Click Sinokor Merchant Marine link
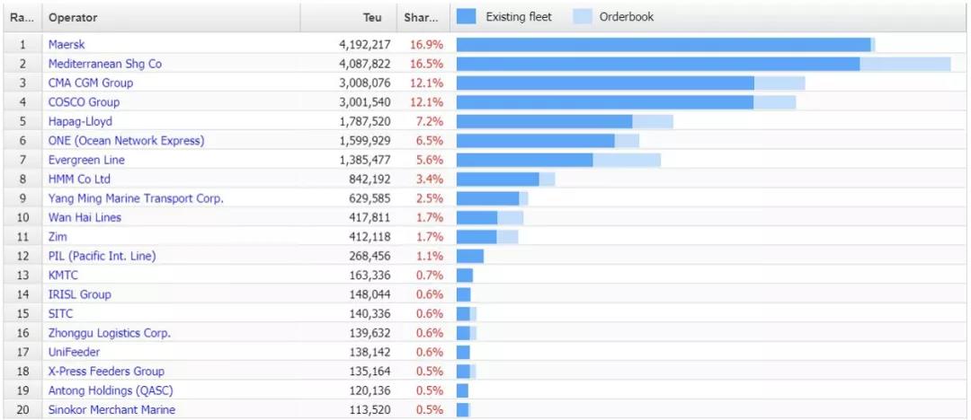This screenshot has height=420, width=971. pyautogui.click(x=111, y=410)
